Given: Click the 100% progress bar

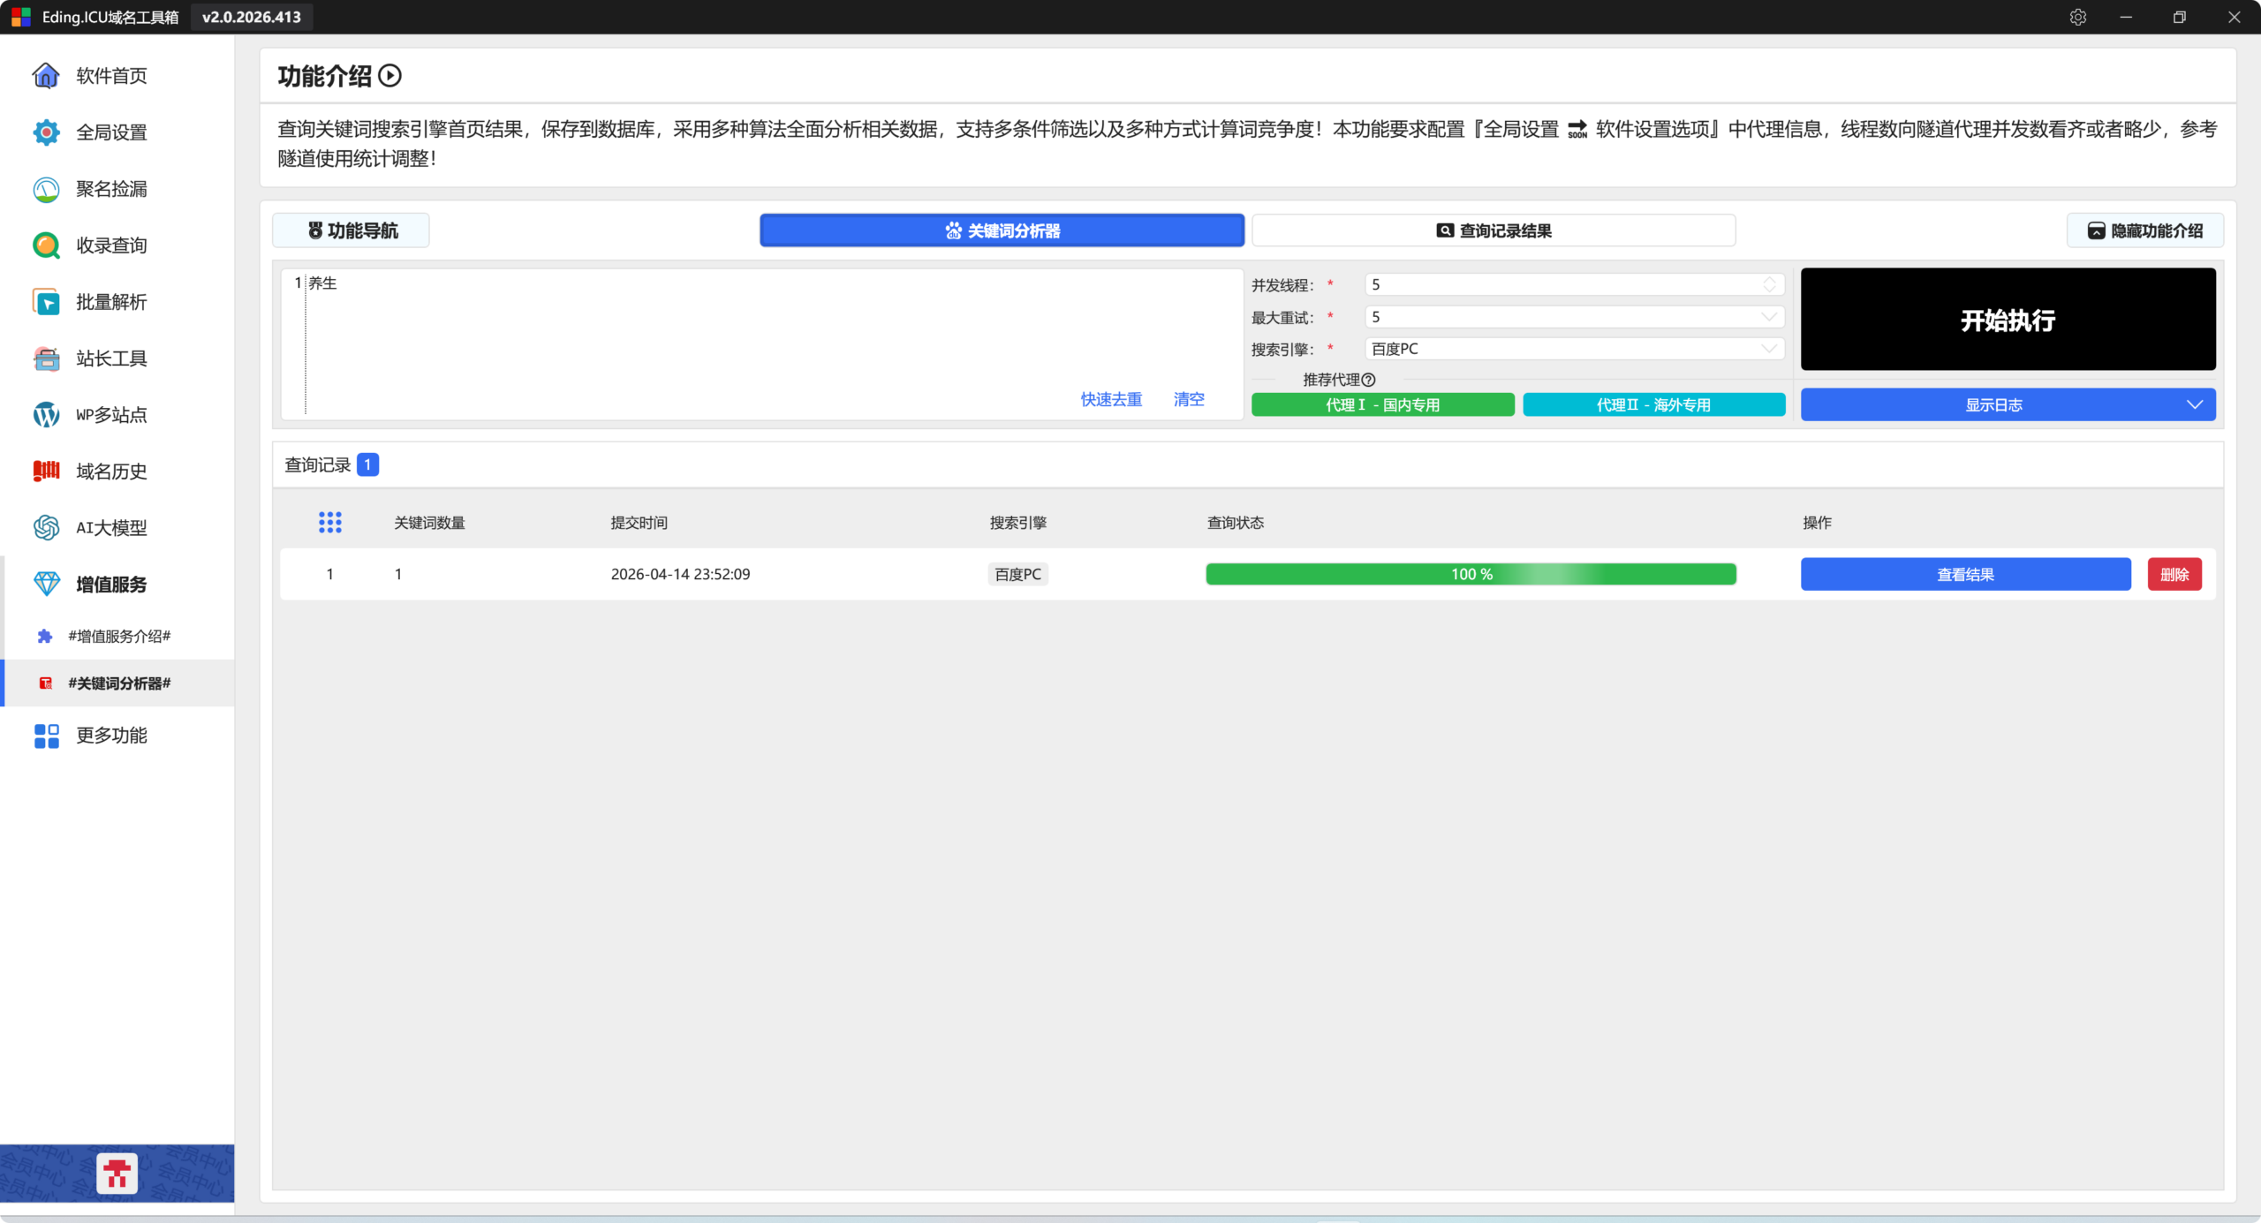Looking at the screenshot, I should click(1471, 574).
